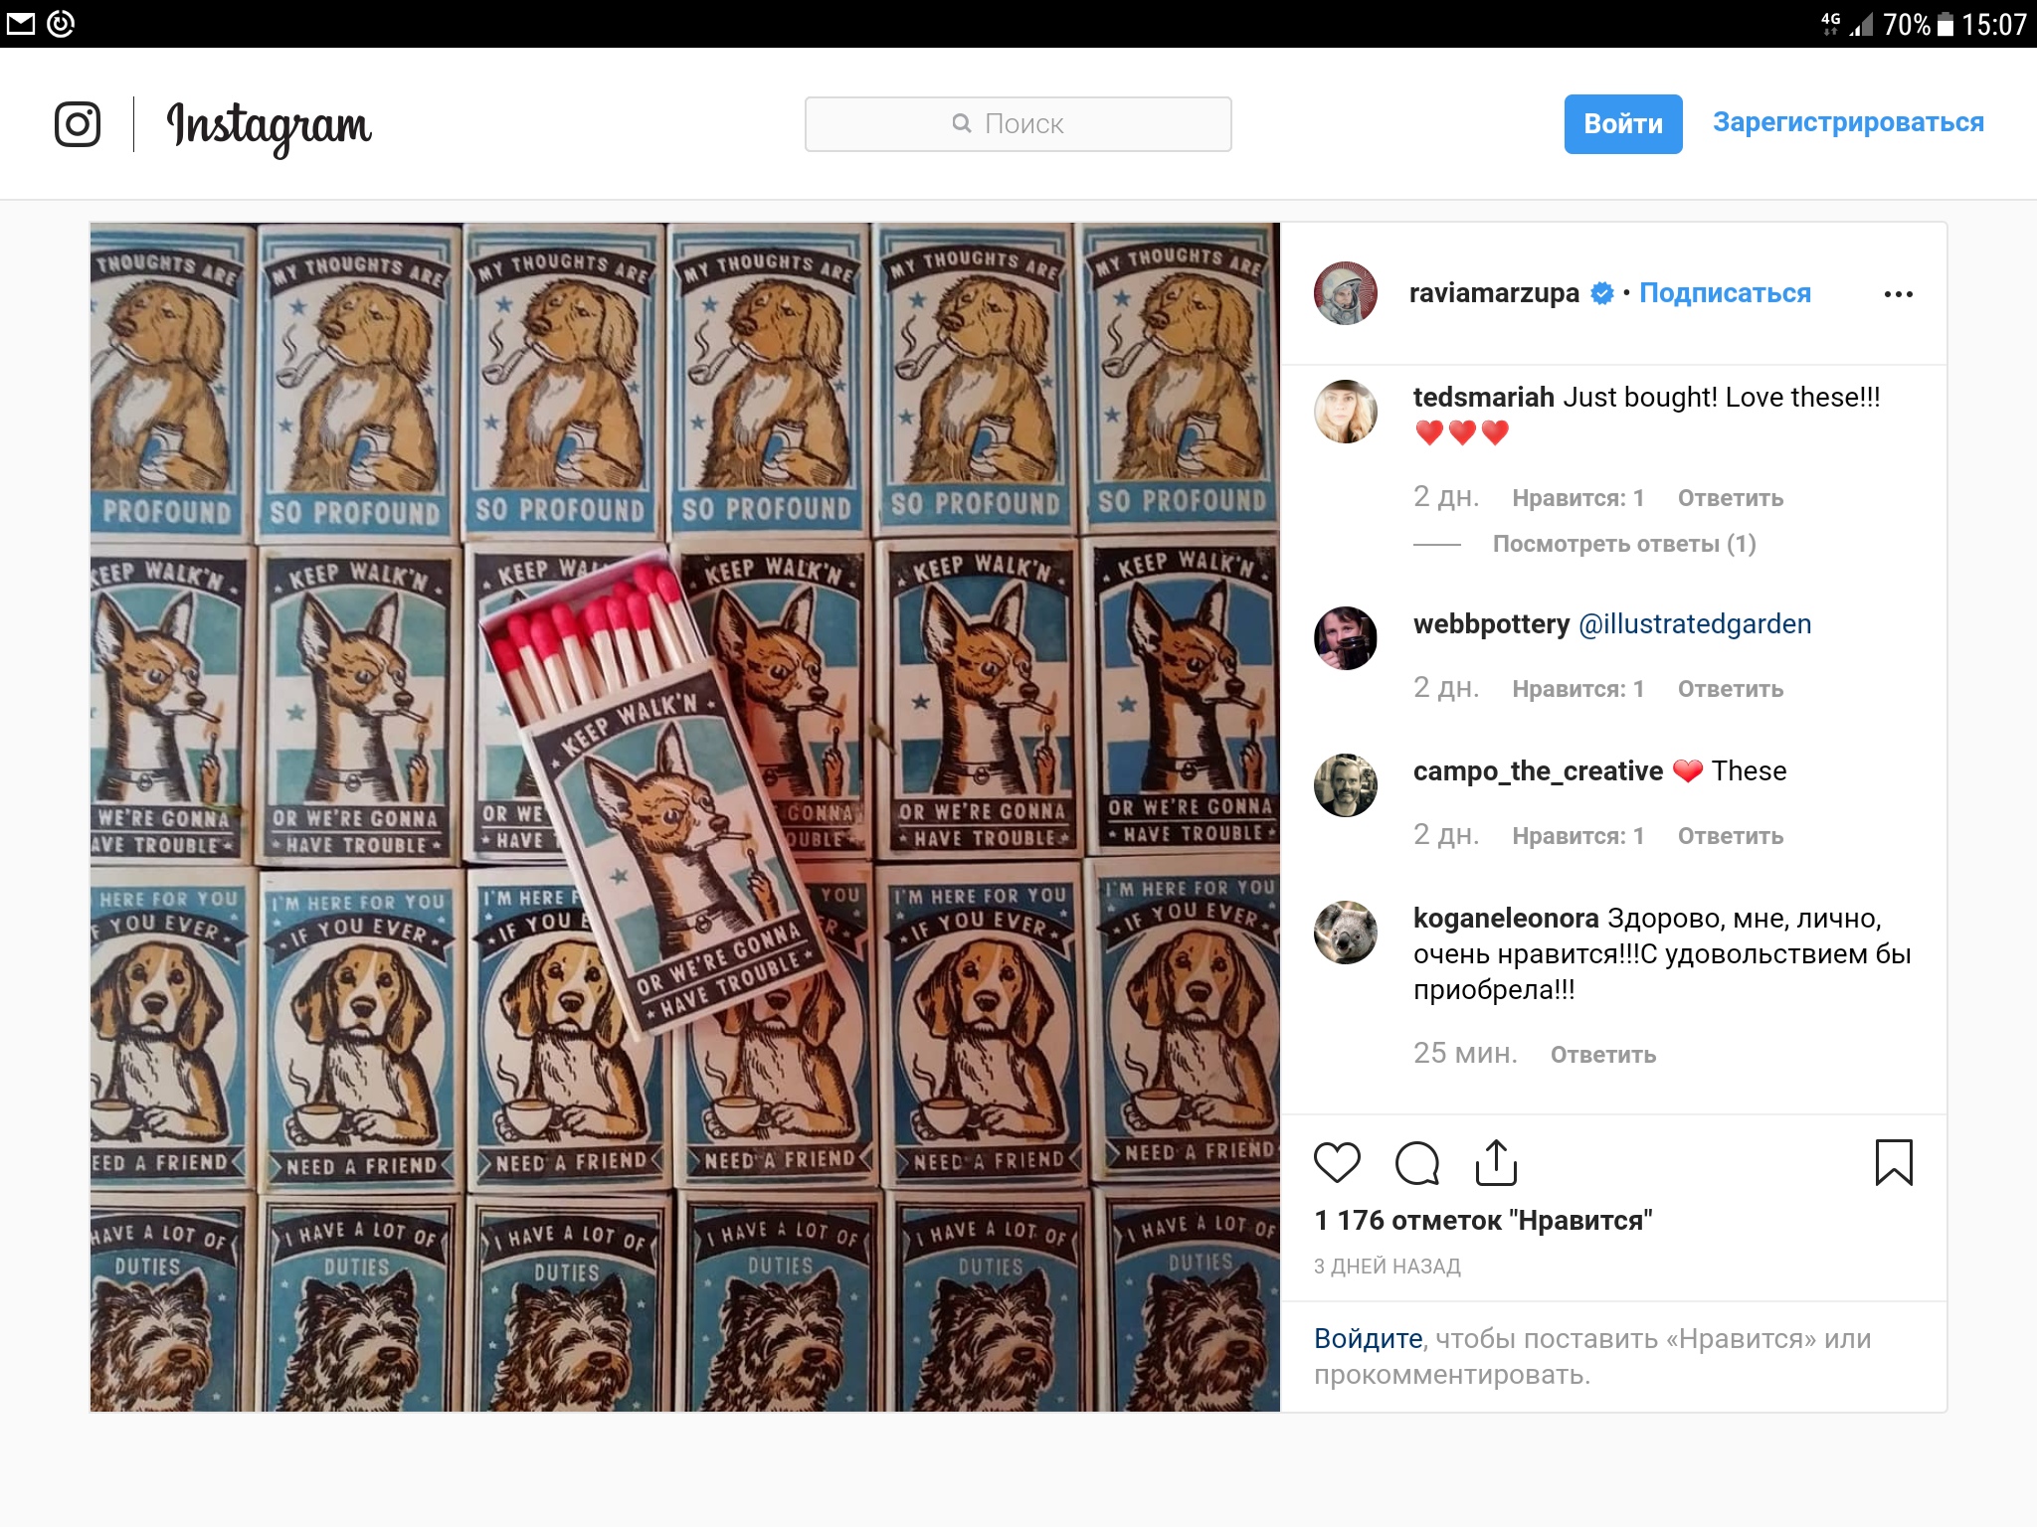This screenshot has width=2037, height=1527.
Task: Open the comment bubble icon
Action: tap(1417, 1162)
